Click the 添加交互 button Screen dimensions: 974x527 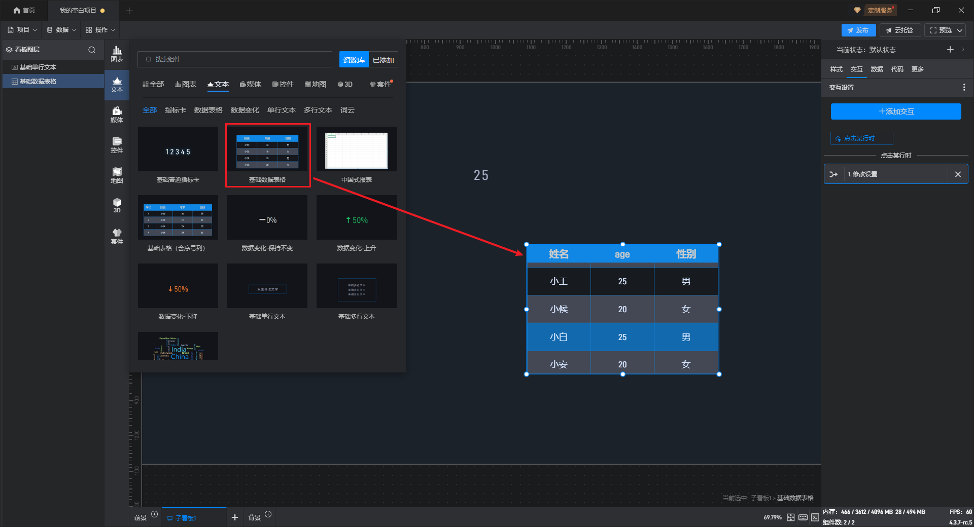pos(896,111)
